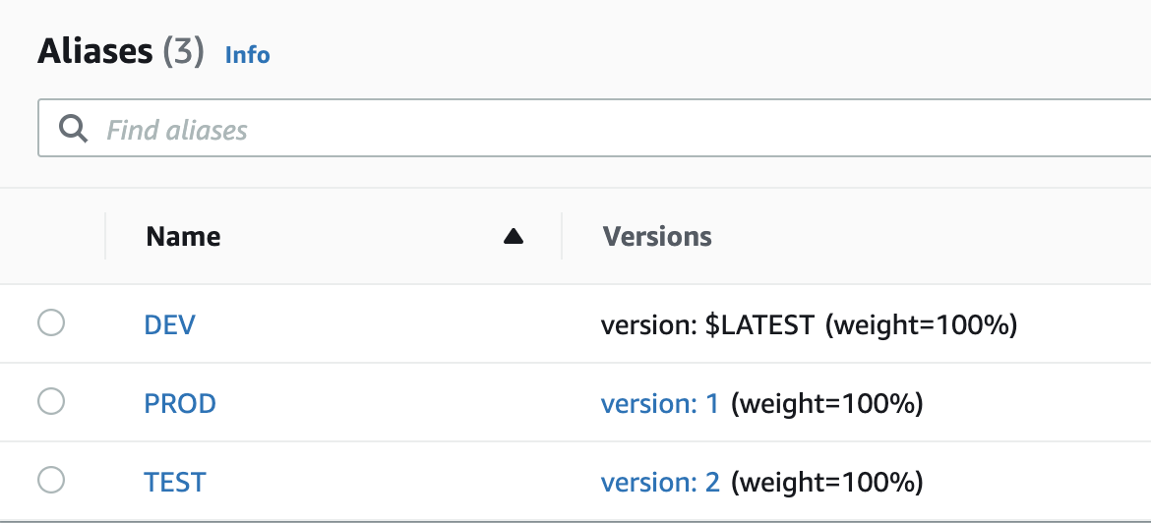Click the version: $LATEST text in DEV row
This screenshot has width=1151, height=523.
(x=707, y=324)
